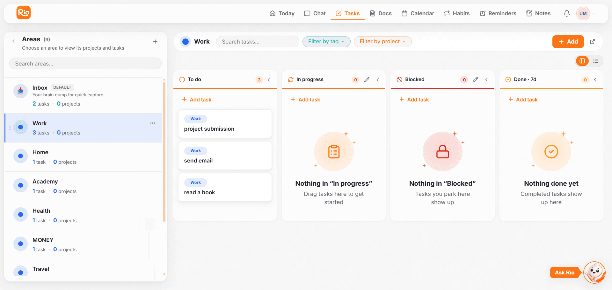Viewport: 612px width, 290px height.
Task: Focus the Search areas field
Action: [85, 64]
